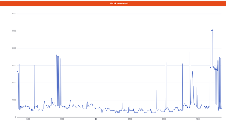Select the 20:00 time axis label
This screenshot has width=226, height=120.
click(62, 119)
